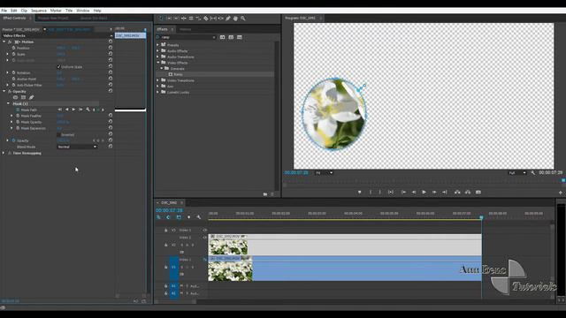This screenshot has height=318, width=566.
Task: Toggle snap in timeline
Action: 168,217
